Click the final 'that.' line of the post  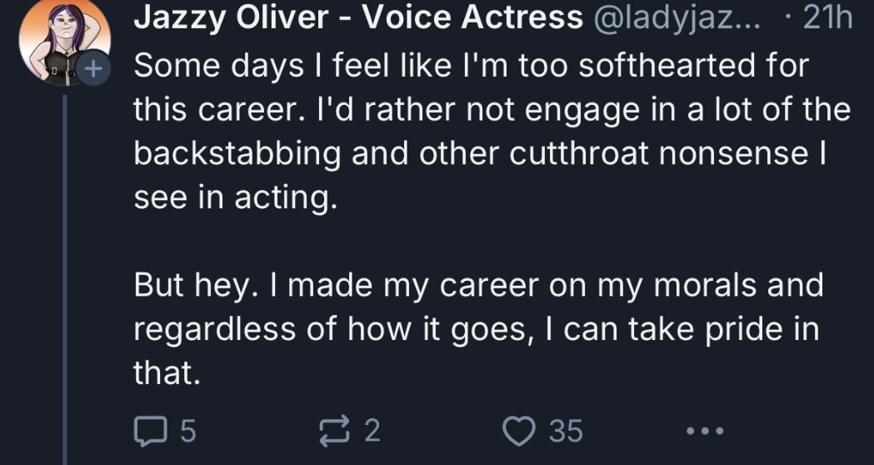[166, 372]
